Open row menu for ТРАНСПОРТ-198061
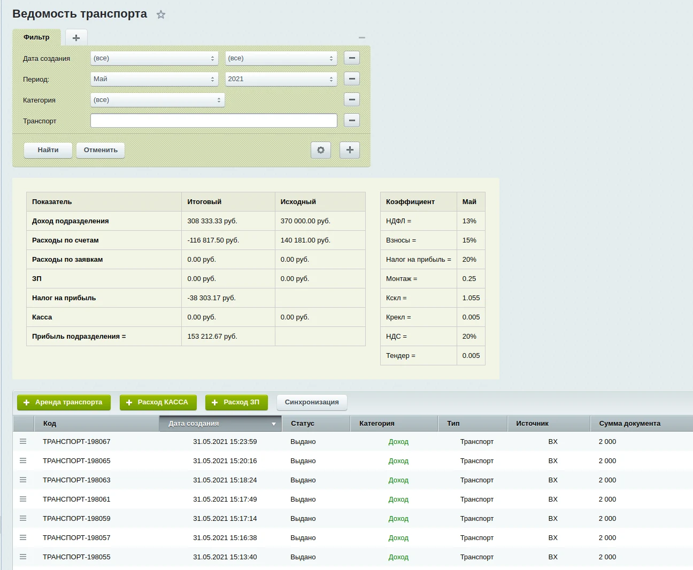Image resolution: width=693 pixels, height=570 pixels. 23,499
